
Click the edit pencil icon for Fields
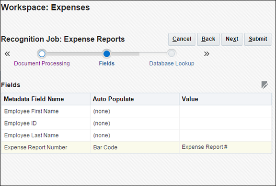point(264,85)
